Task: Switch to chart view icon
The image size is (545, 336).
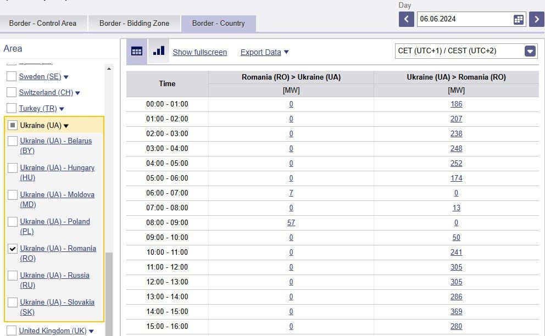Action: coord(159,51)
